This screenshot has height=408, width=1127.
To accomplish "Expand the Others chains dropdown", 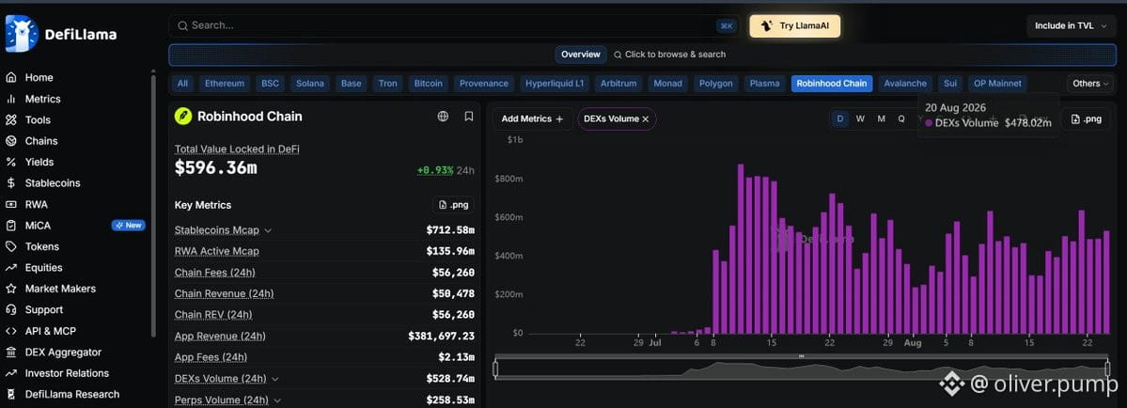I will 1090,84.
